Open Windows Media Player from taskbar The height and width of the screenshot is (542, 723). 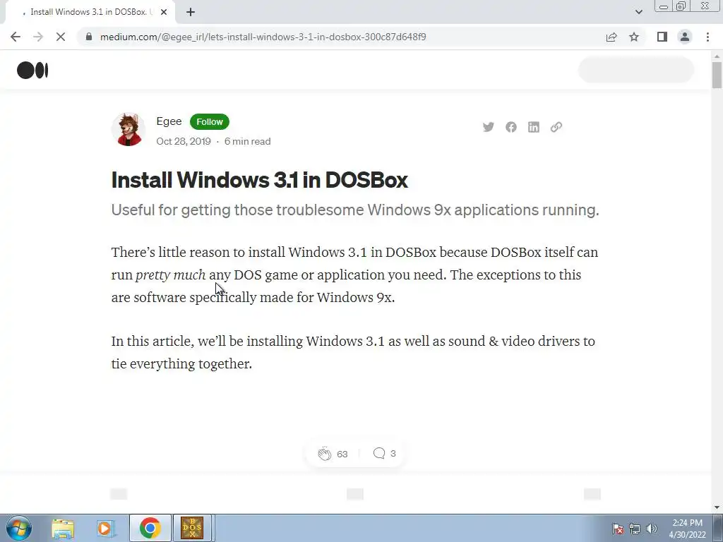(106, 528)
